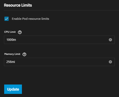Focus the CPU Limit input field
The height and width of the screenshot is (97, 119).
tap(59, 40)
